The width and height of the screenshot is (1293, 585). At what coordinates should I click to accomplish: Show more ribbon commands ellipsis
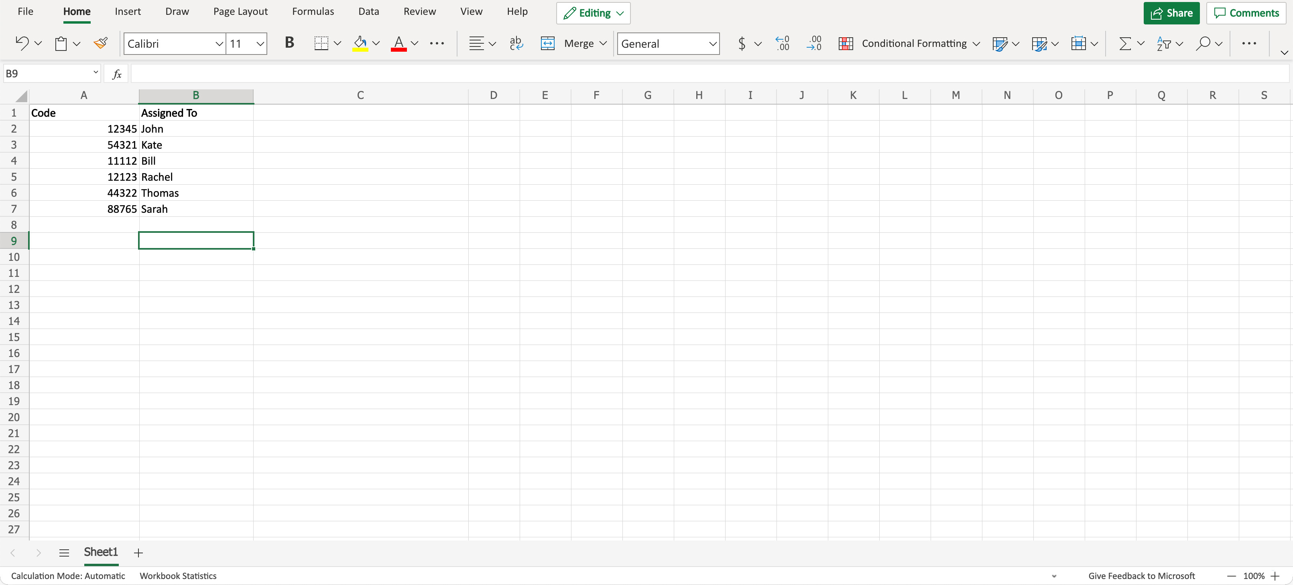coord(1249,43)
